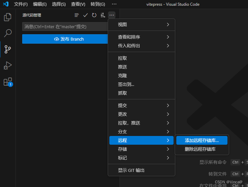
Task: Expand the 标记 submenu
Action: pos(141,158)
